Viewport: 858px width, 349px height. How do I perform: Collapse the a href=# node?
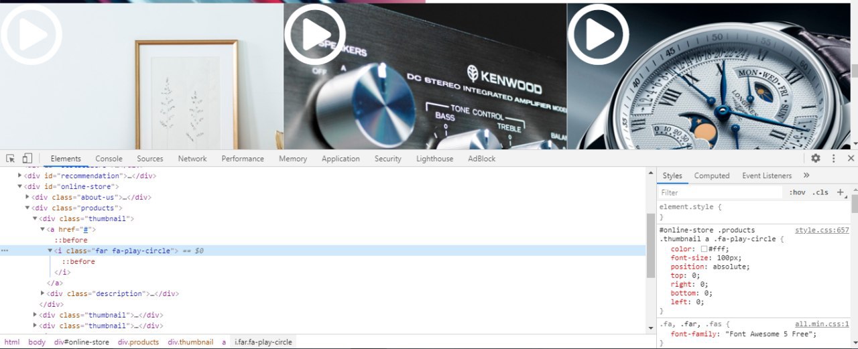43,229
